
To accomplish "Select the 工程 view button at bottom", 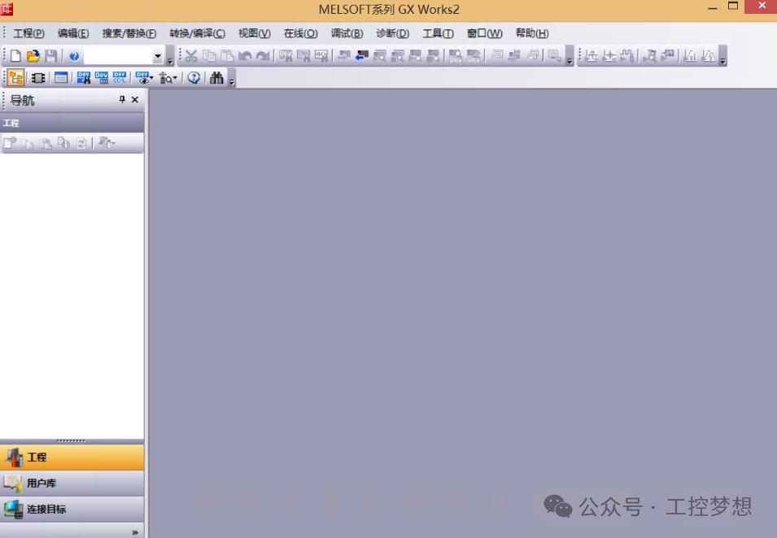I will [72, 457].
